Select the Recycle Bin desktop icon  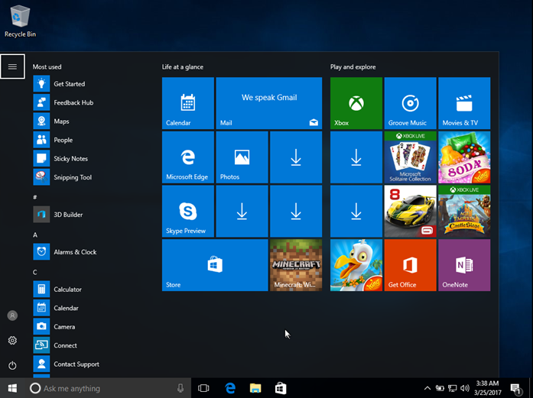pyautogui.click(x=20, y=21)
